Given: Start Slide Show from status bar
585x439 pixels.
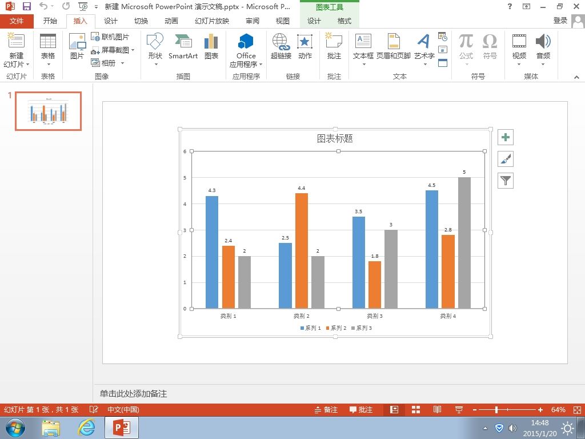Looking at the screenshot, I should [x=459, y=409].
